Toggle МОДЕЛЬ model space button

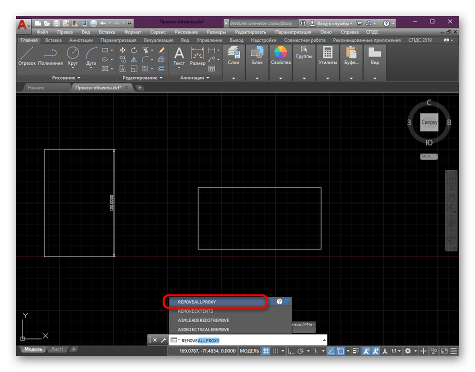pyautogui.click(x=249, y=351)
